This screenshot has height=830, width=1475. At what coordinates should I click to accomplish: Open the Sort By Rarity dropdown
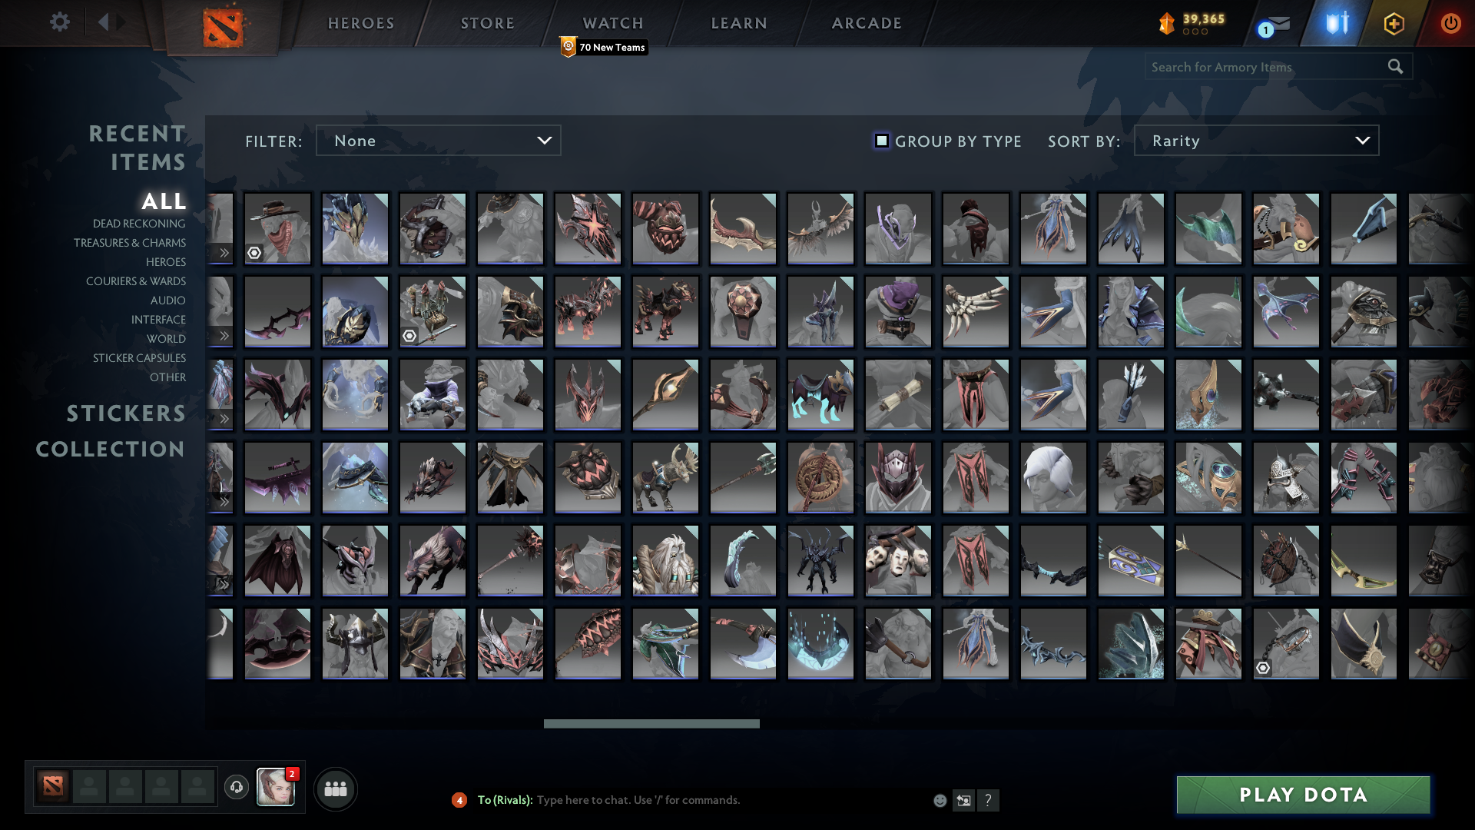pyautogui.click(x=1255, y=141)
